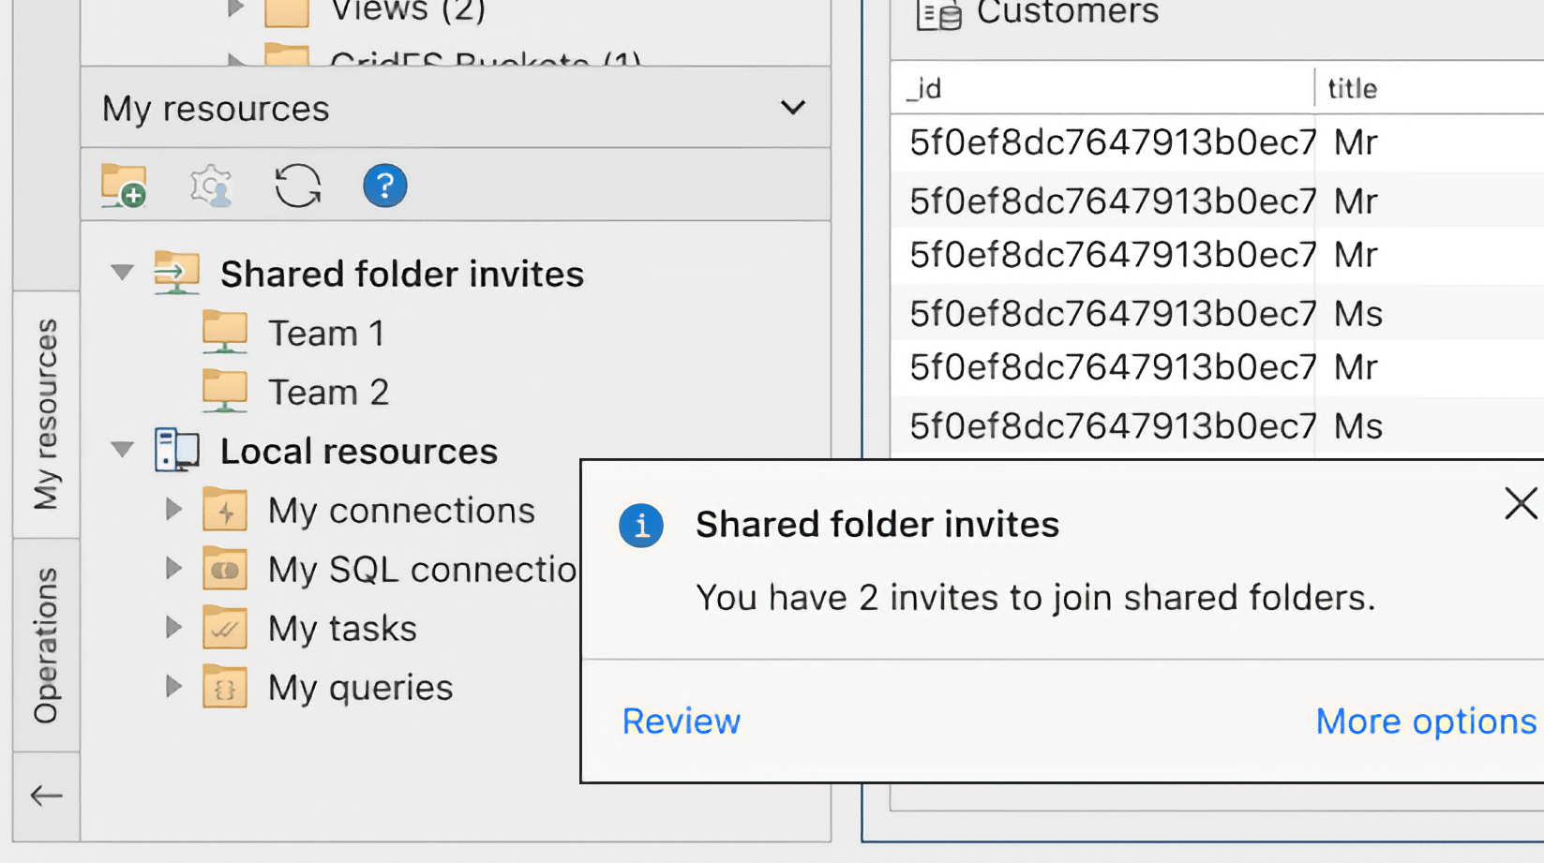The image size is (1544, 863).
Task: Click Review in the invites notification
Action: 681,721
